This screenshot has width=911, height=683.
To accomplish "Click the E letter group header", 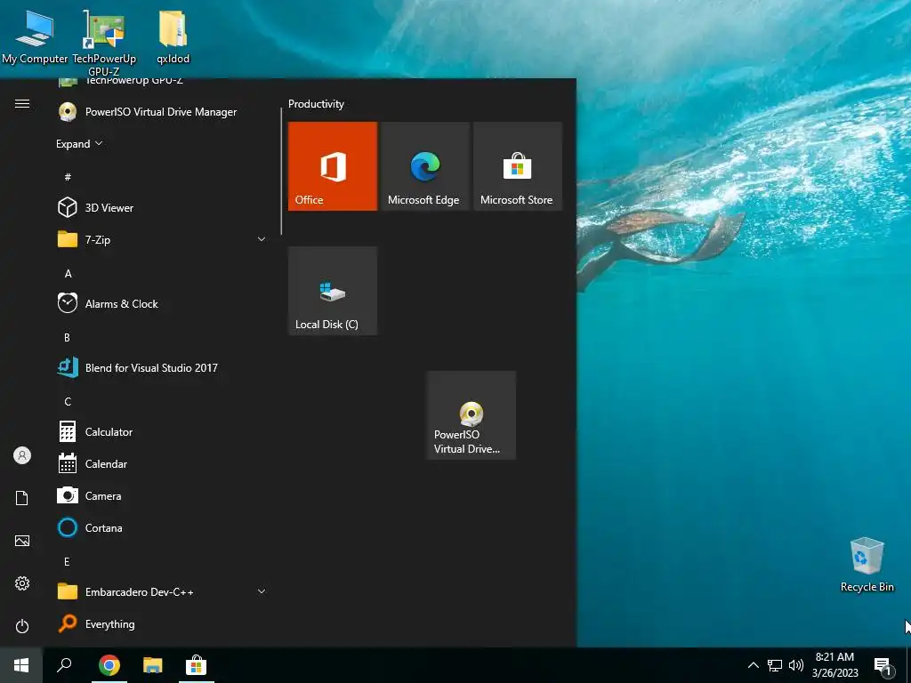I will pos(67,562).
